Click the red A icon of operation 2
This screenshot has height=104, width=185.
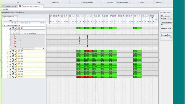[15, 38]
